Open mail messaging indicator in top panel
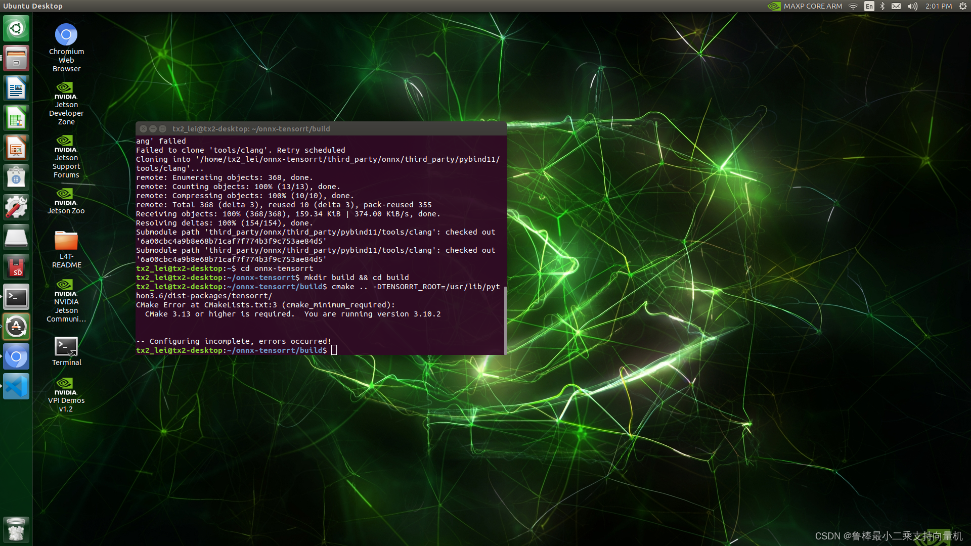The height and width of the screenshot is (546, 971). coord(896,6)
